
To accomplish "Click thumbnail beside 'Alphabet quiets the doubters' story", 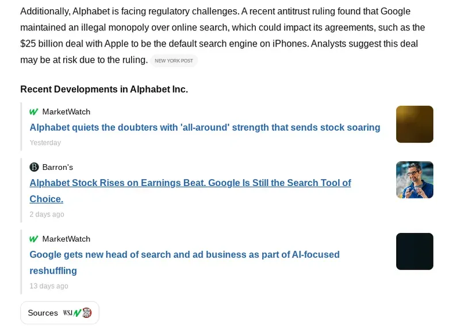I will [x=415, y=124].
